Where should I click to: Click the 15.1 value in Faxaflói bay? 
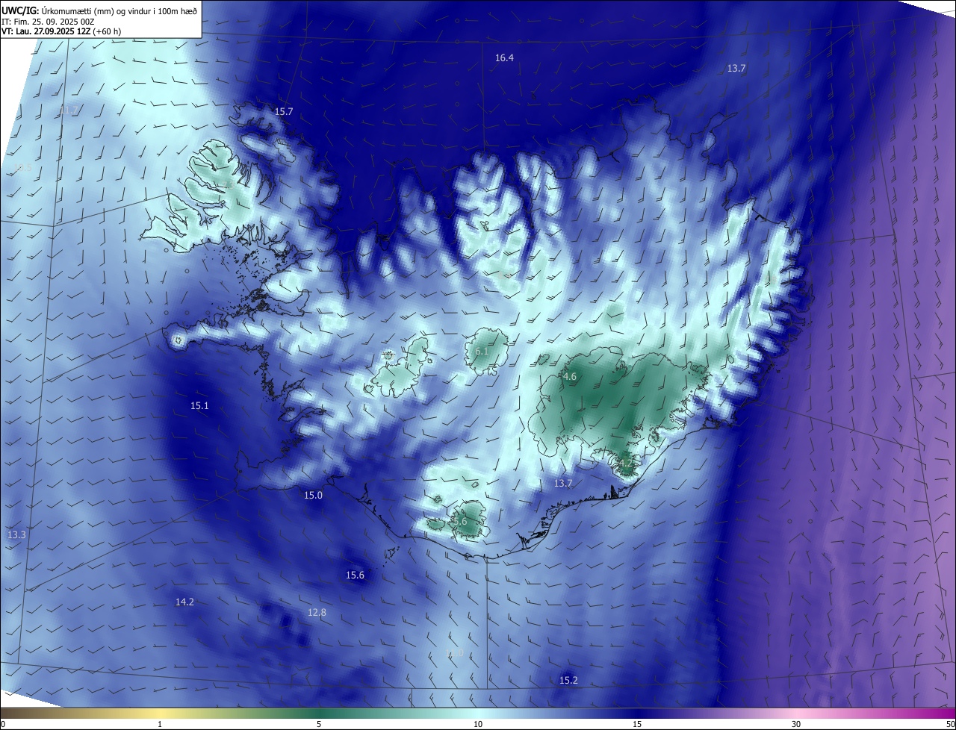coord(199,405)
